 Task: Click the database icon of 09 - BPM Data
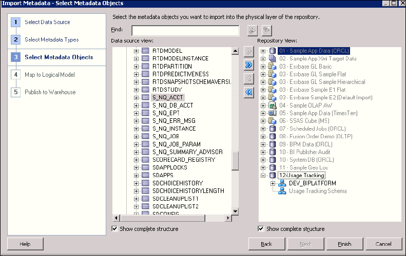tap(273, 144)
